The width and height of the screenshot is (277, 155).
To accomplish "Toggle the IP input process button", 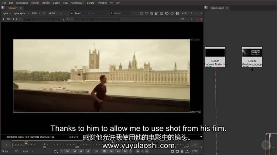I will point(44,13).
